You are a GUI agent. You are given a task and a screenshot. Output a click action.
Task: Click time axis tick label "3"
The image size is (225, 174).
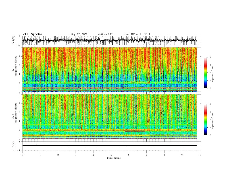click(76, 155)
